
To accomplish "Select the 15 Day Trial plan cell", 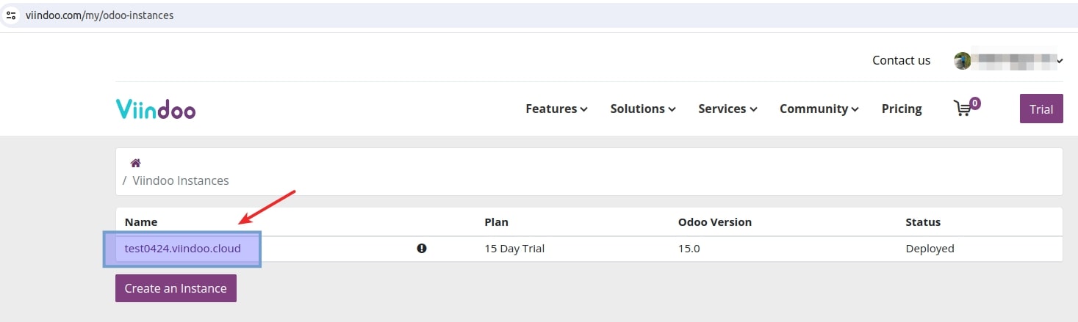I will (514, 249).
